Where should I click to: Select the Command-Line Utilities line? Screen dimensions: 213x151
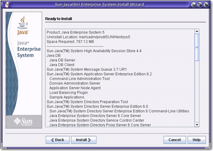119,111
